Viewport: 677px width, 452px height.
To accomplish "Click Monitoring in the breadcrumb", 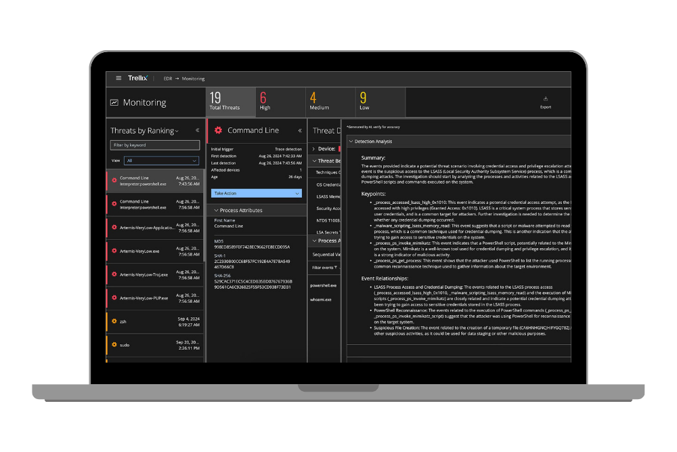I will click(x=193, y=79).
